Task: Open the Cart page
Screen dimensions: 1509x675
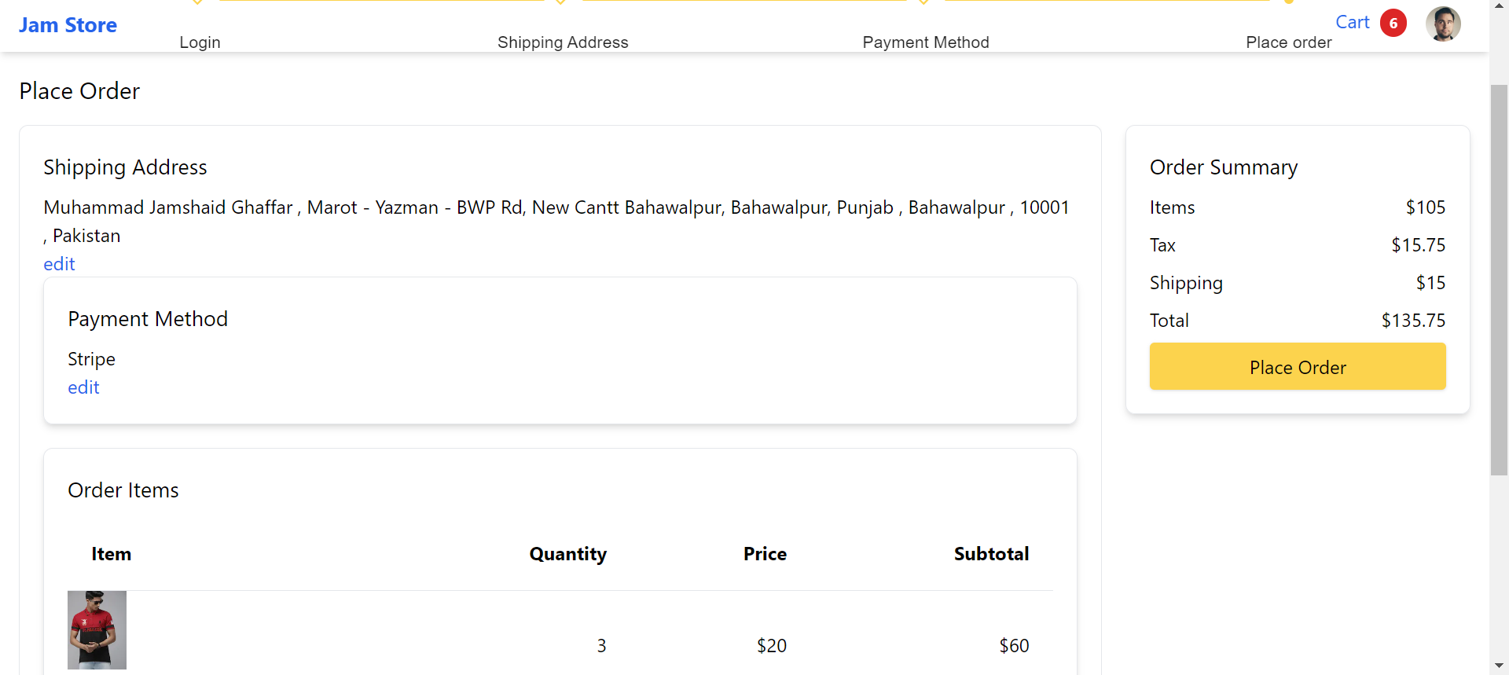Action: point(1353,22)
